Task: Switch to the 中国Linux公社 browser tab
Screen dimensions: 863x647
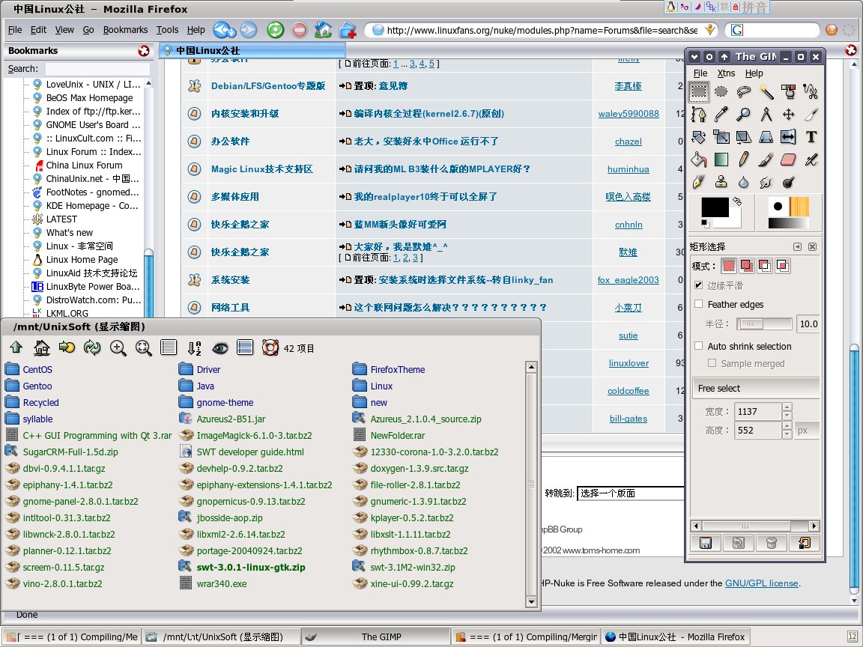Action: (252, 51)
